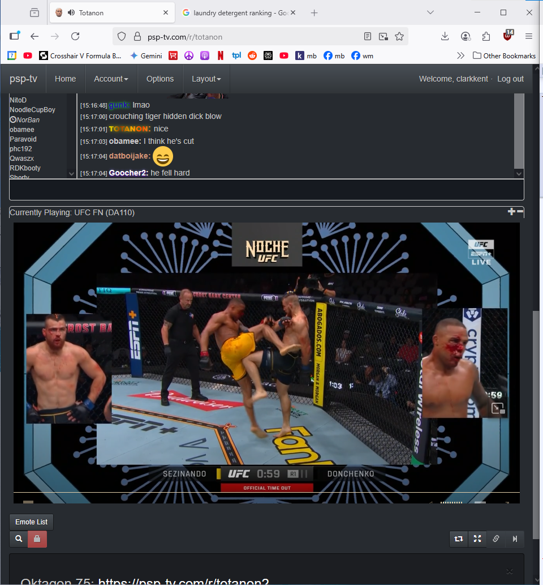Select user RDKbooty in user list
Viewport: 543px width, 585px height.
pyautogui.click(x=25, y=168)
